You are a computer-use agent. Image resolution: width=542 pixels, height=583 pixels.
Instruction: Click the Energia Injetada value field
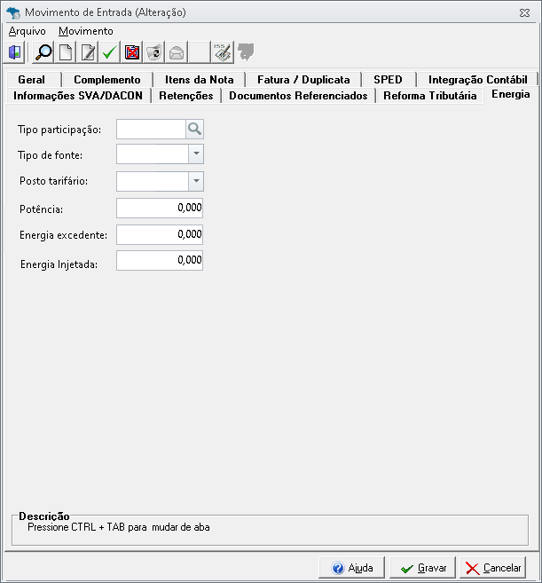160,260
